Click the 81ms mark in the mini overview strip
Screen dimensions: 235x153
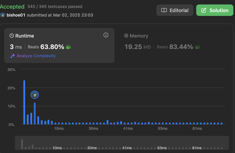coord(197,148)
